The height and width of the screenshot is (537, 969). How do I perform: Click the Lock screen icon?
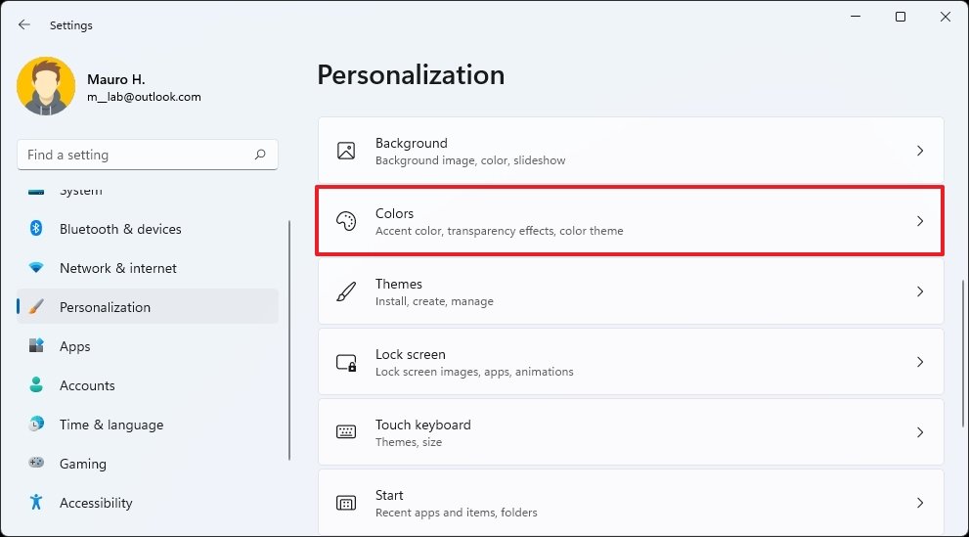click(346, 362)
